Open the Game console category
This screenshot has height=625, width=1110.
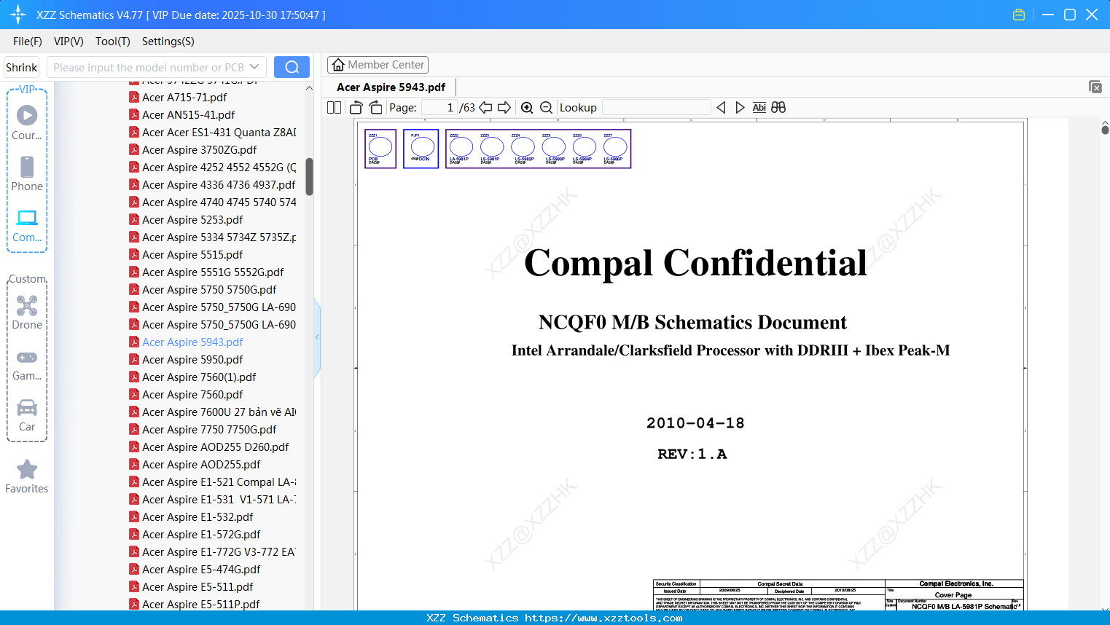[27, 364]
